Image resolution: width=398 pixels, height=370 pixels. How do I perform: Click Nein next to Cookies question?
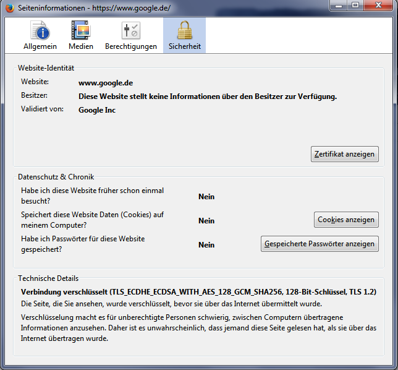206,221
